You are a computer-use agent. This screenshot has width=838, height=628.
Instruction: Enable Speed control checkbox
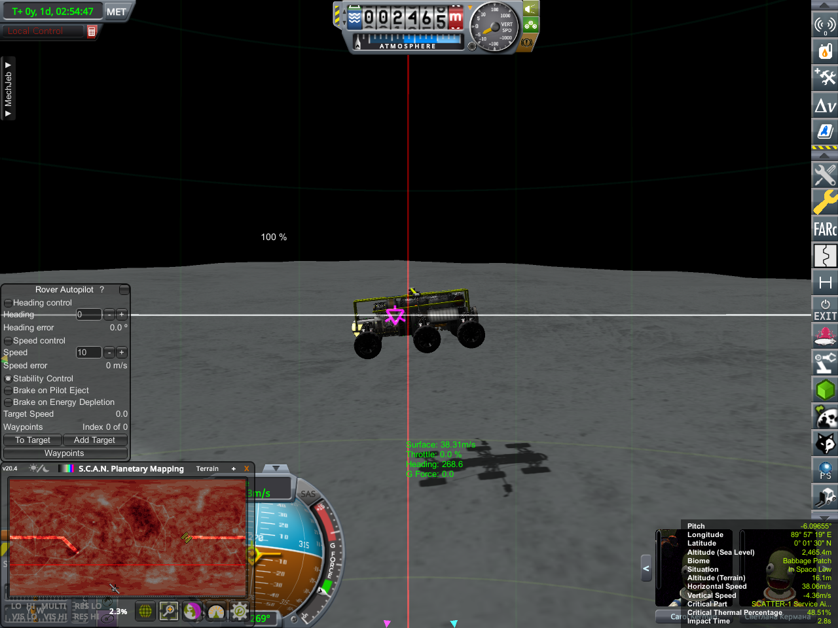coord(8,341)
